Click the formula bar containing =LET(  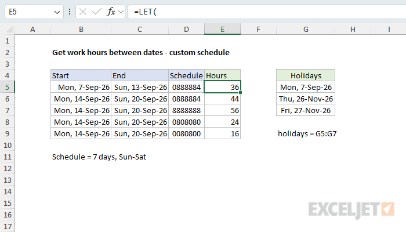267,12
